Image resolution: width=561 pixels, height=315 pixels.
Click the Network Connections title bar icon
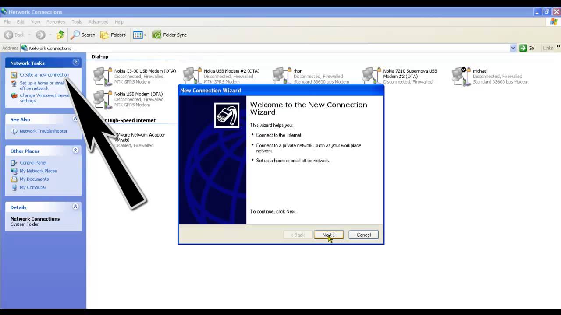click(x=4, y=11)
